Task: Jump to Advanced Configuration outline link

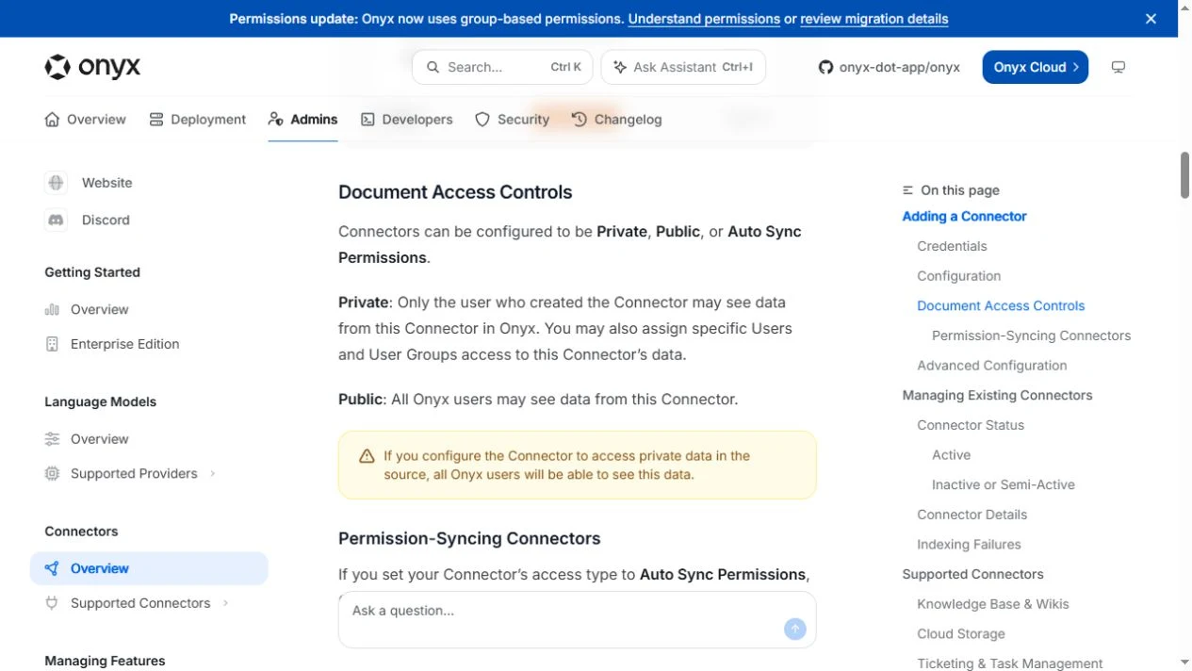Action: coord(992,366)
